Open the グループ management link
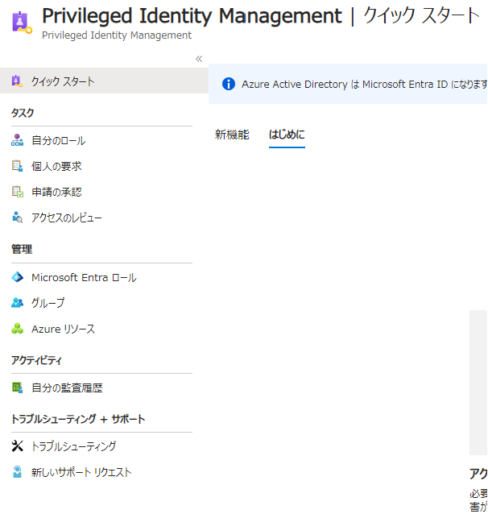The width and height of the screenshot is (488, 514). [x=48, y=304]
